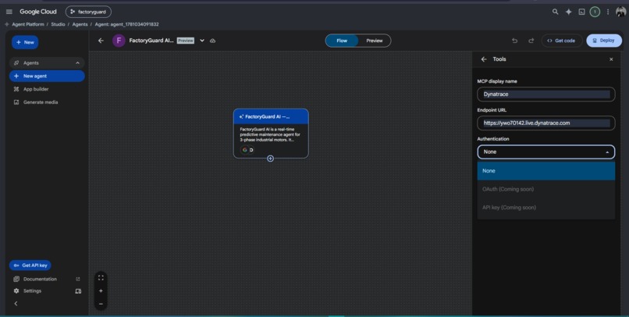
Task: Open the main navigation hamburger menu
Action: (9, 12)
